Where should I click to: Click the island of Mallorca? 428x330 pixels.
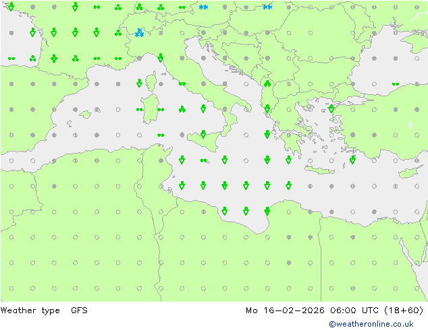[85, 114]
